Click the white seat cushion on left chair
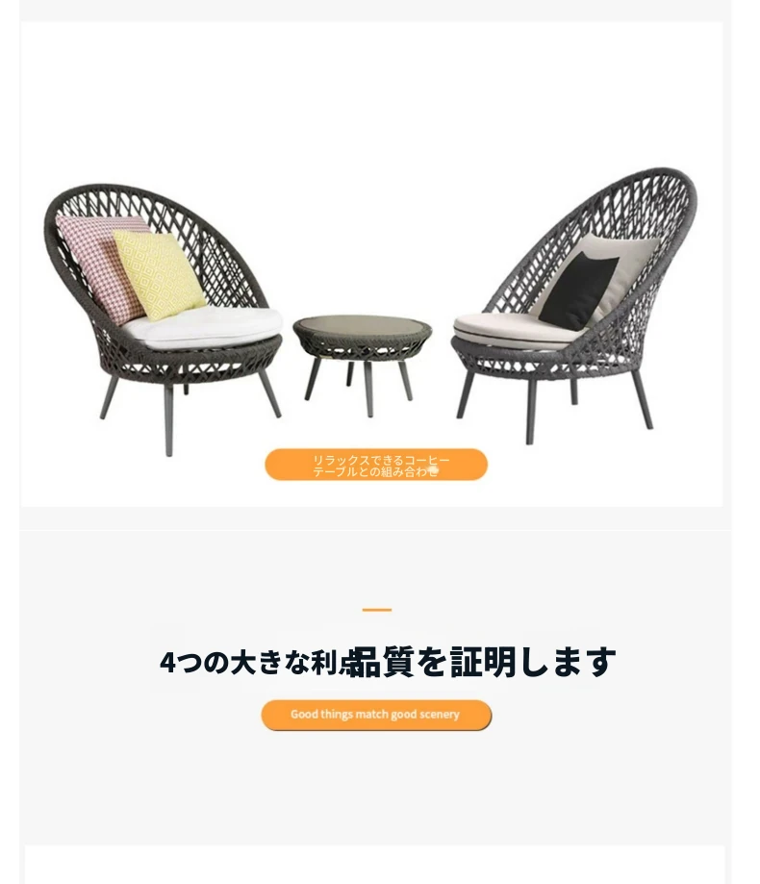This screenshot has width=760, height=884. [x=203, y=327]
